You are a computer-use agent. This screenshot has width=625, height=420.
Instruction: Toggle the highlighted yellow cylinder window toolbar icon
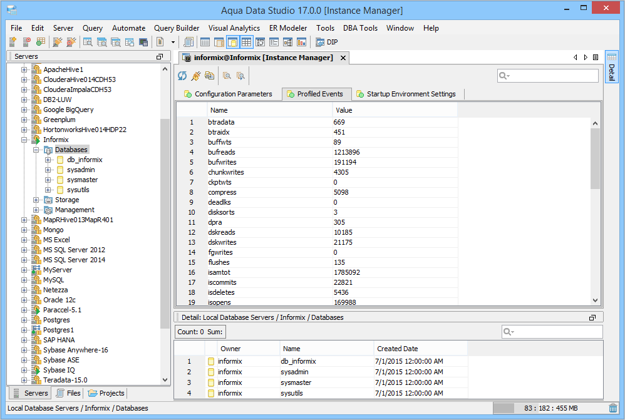click(x=232, y=42)
